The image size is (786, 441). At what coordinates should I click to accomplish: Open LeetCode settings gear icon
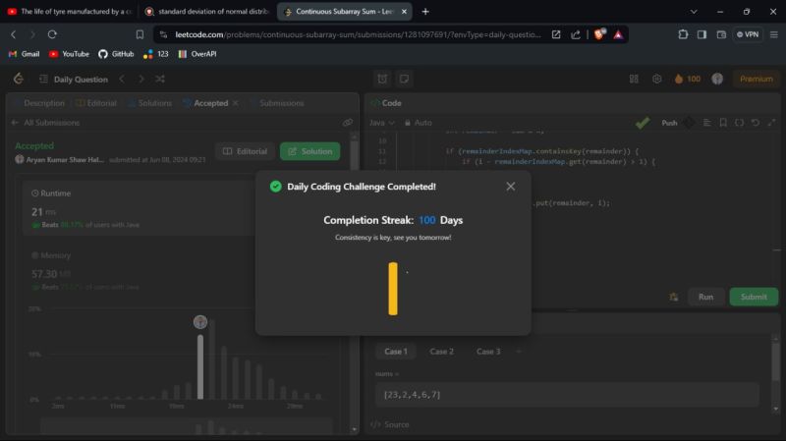pos(656,79)
